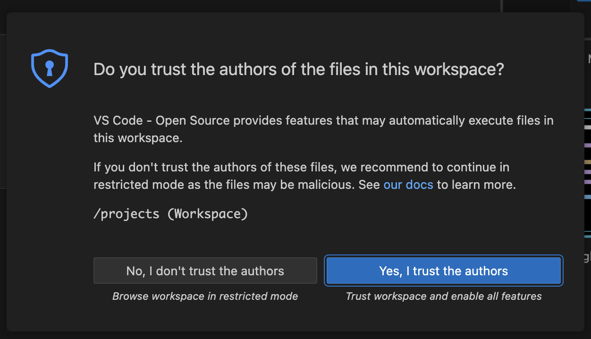Choose "No, I don't trust the authors"

pyautogui.click(x=205, y=271)
